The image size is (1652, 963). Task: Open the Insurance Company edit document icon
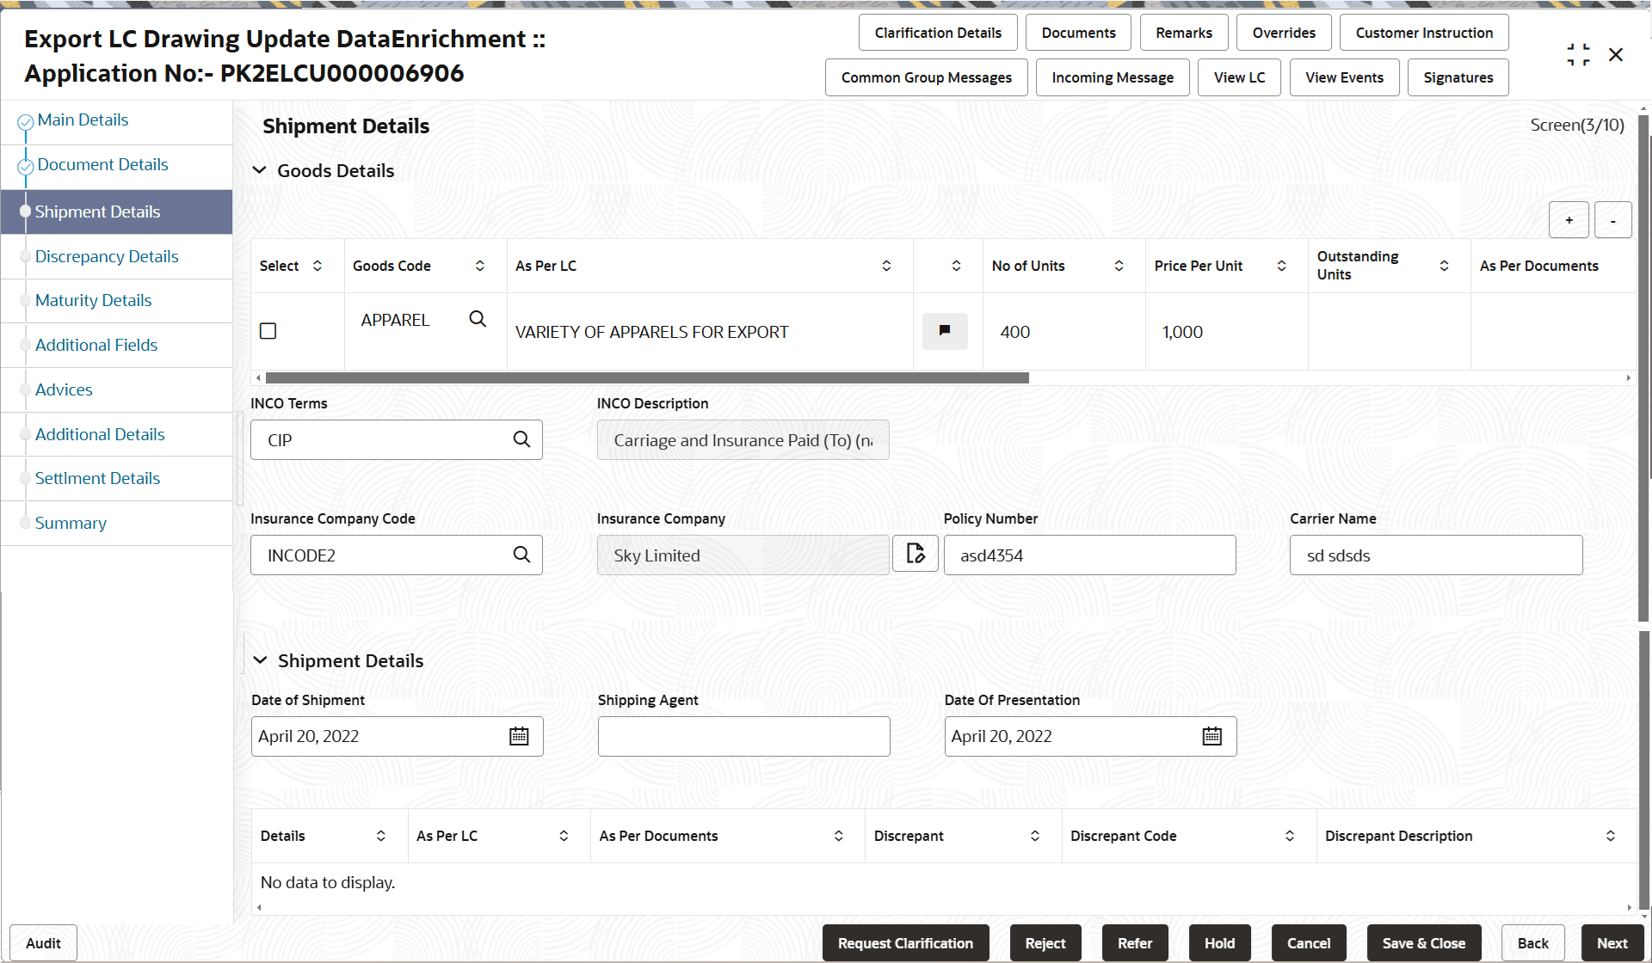point(915,553)
